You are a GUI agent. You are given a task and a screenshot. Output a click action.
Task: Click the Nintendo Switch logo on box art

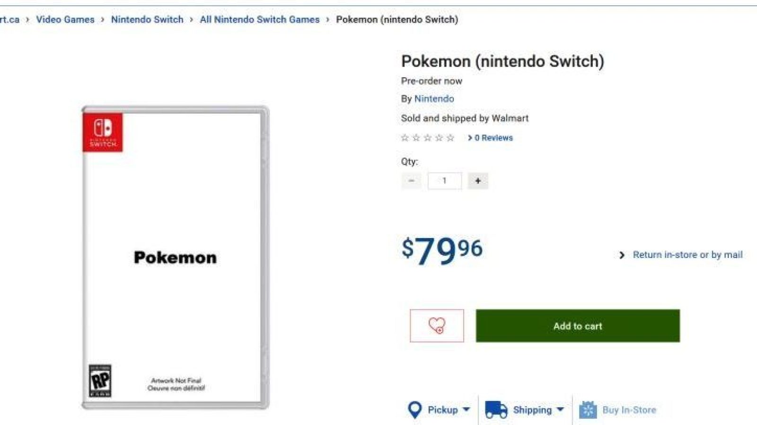[103, 132]
